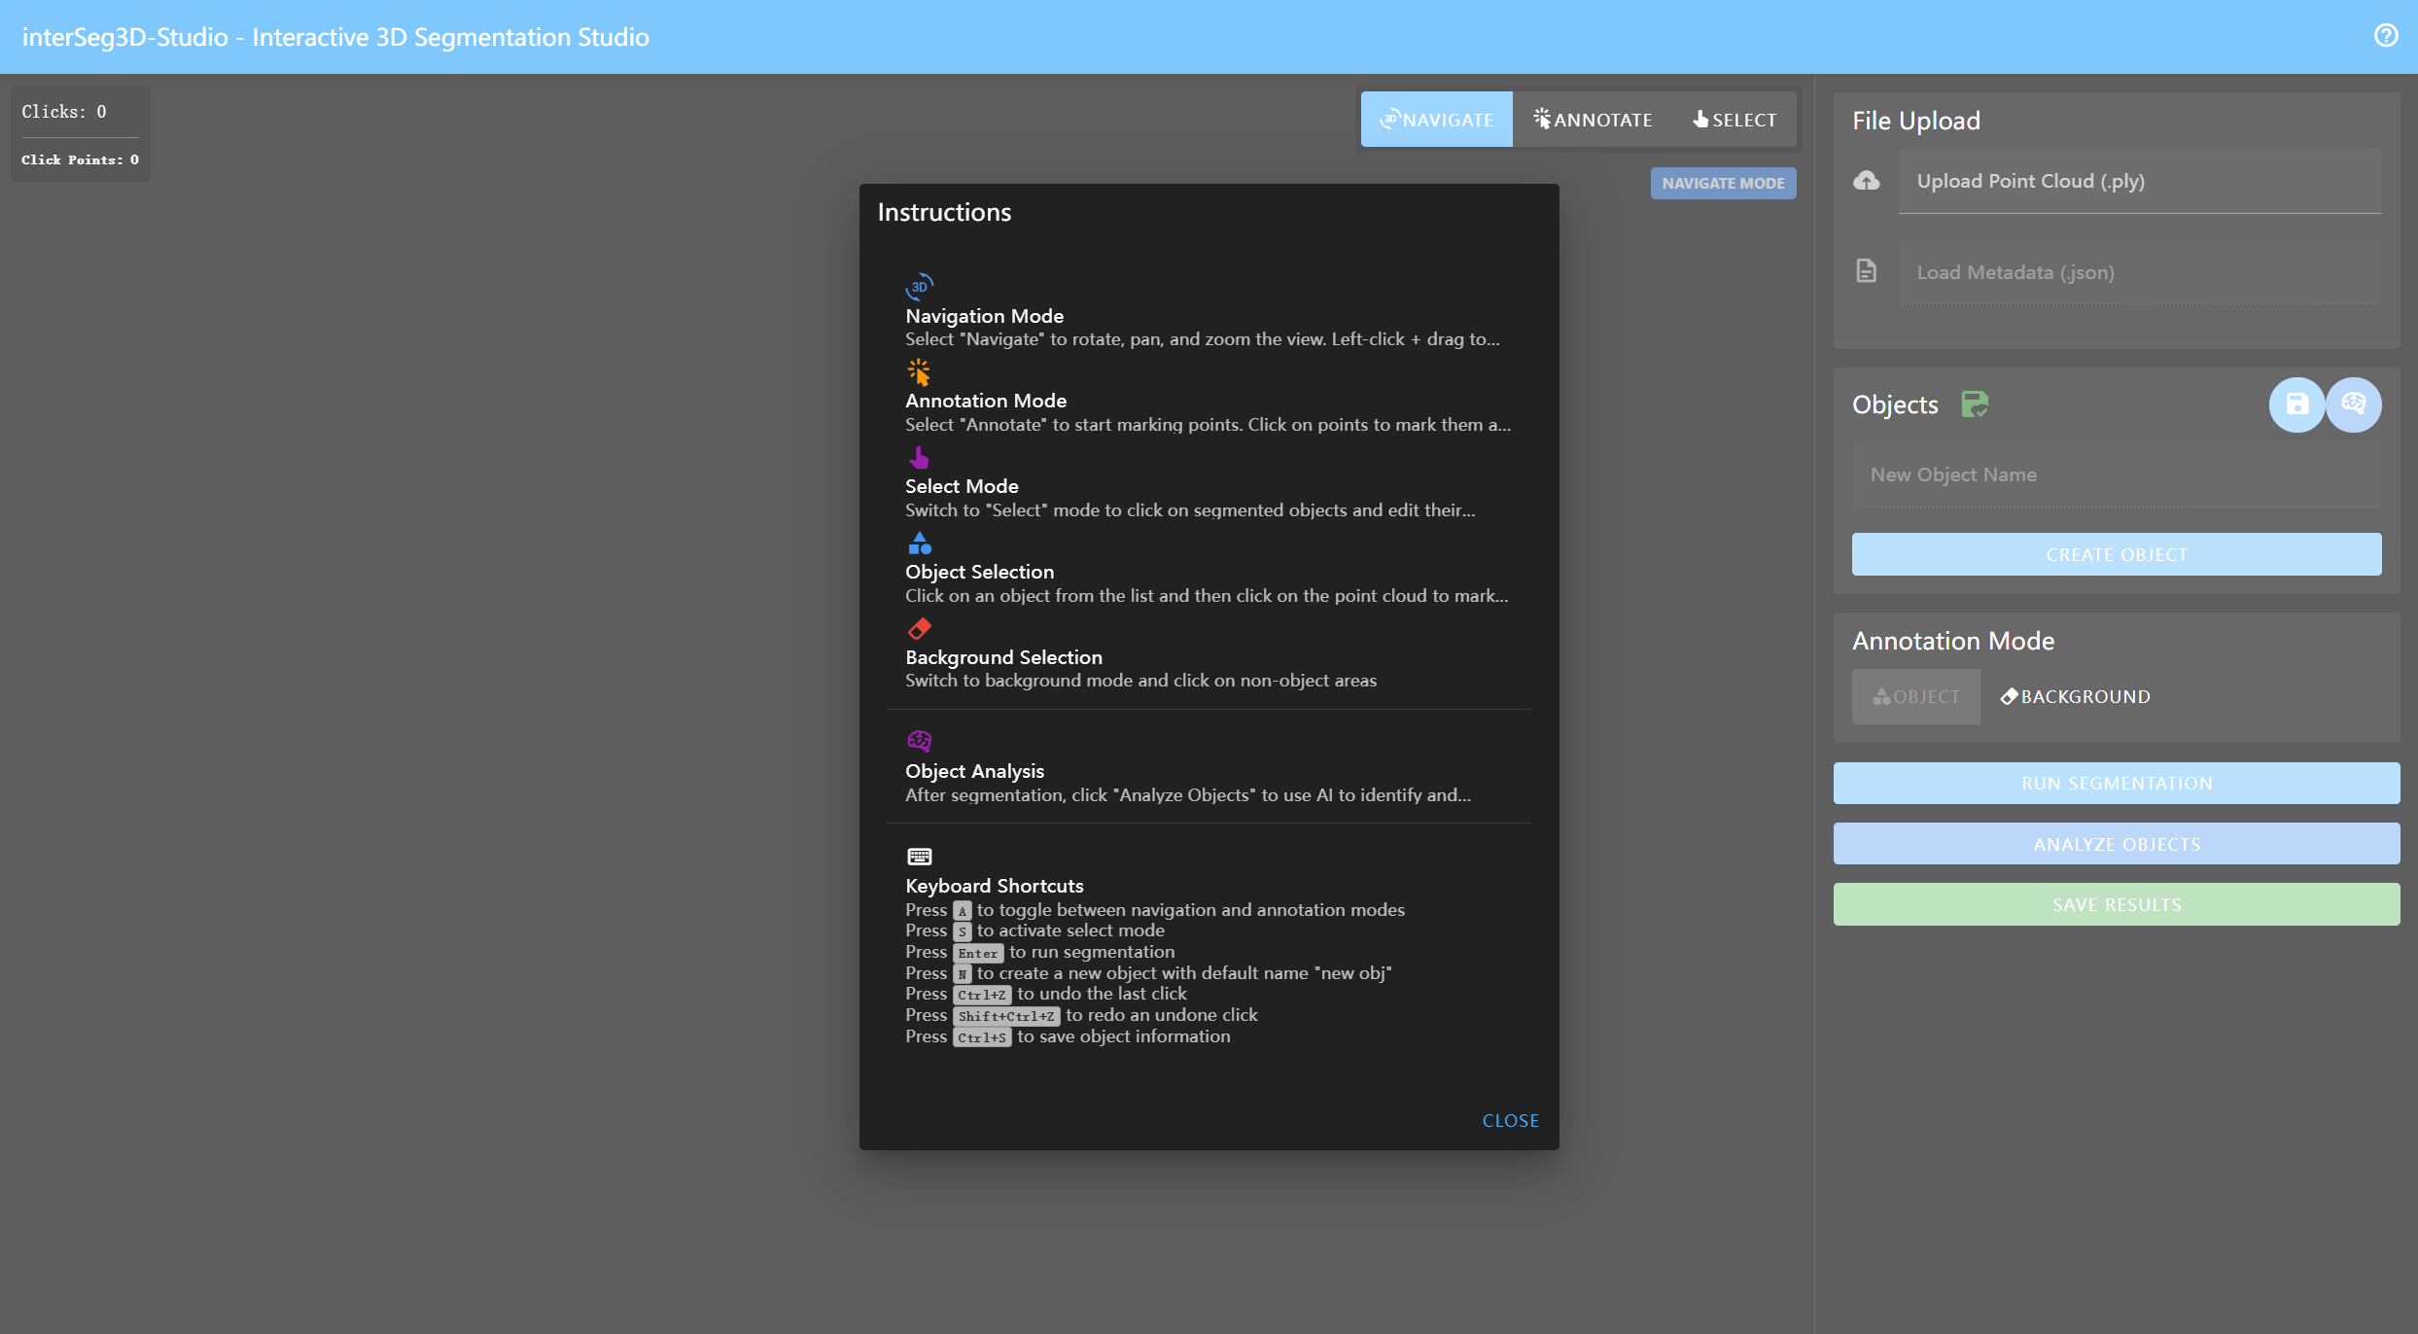Toggle Object annotation mode
This screenshot has height=1334, width=2418.
(x=1915, y=696)
